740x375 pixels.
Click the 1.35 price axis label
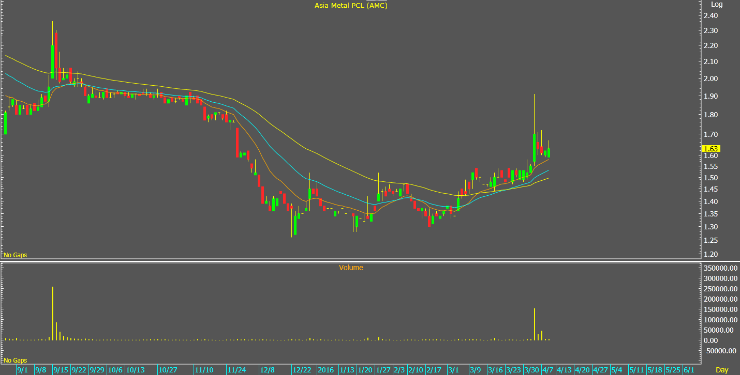[711, 214]
